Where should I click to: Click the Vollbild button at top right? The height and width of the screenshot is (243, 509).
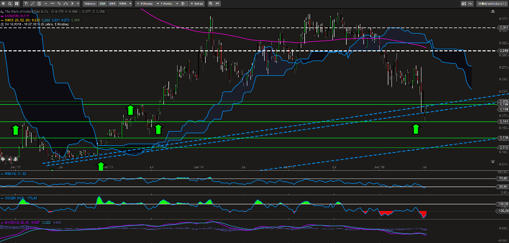click(492, 4)
